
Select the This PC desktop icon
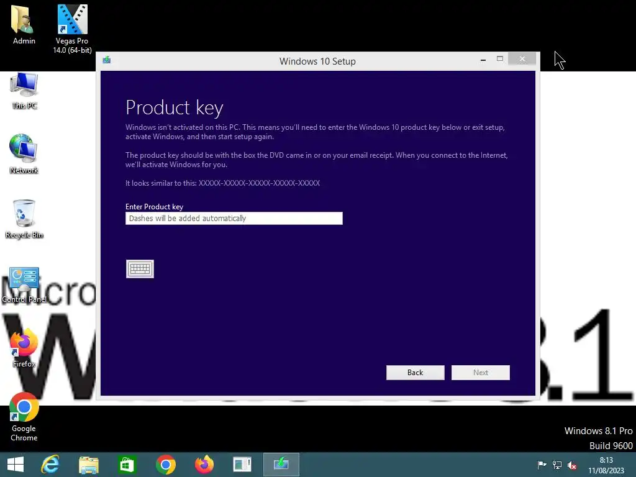[x=24, y=91]
